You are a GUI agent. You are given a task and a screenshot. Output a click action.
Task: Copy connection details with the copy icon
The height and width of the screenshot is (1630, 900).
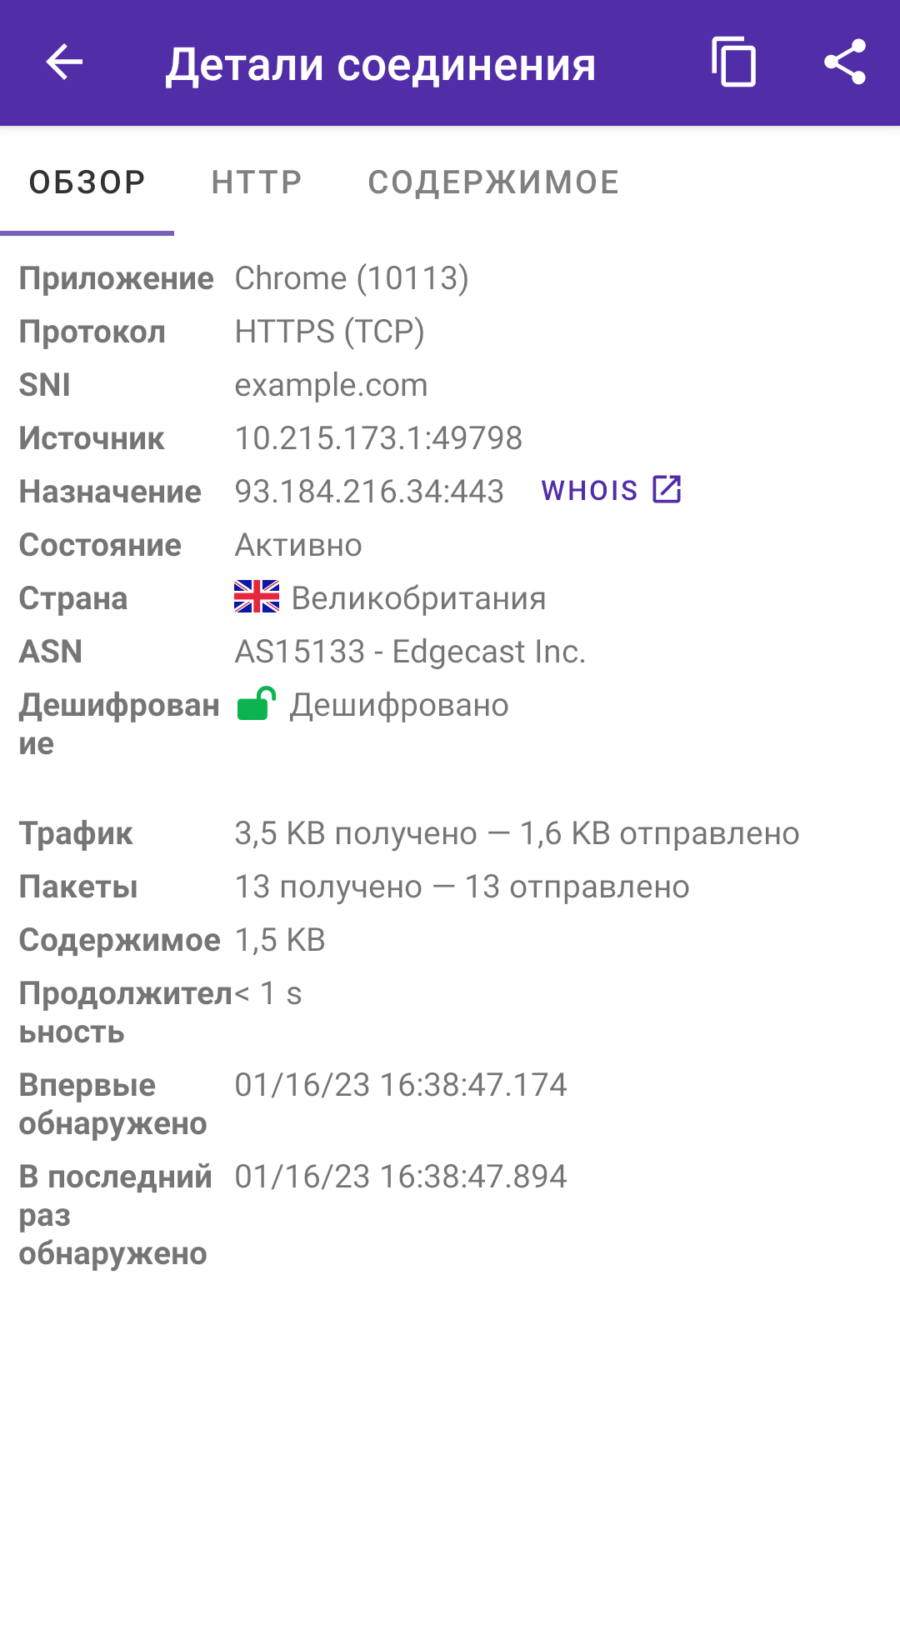point(733,62)
